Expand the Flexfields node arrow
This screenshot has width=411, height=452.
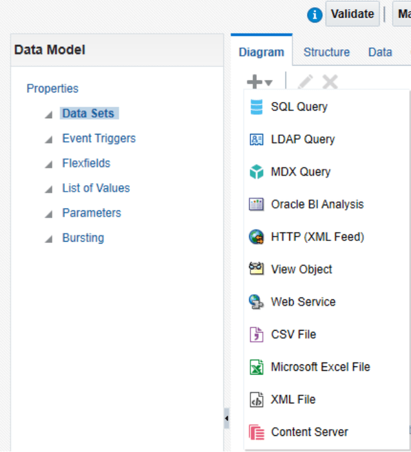[49, 164]
